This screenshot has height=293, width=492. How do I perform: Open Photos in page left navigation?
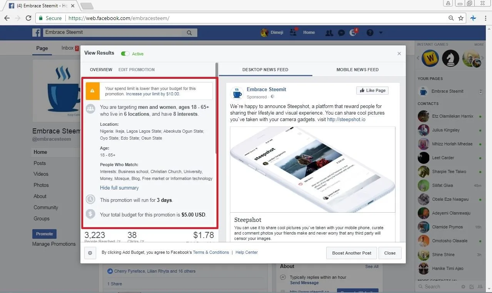coord(41,185)
